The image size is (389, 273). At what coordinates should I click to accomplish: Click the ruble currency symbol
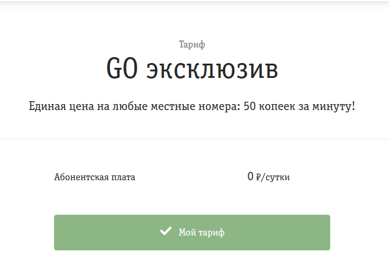[258, 177]
